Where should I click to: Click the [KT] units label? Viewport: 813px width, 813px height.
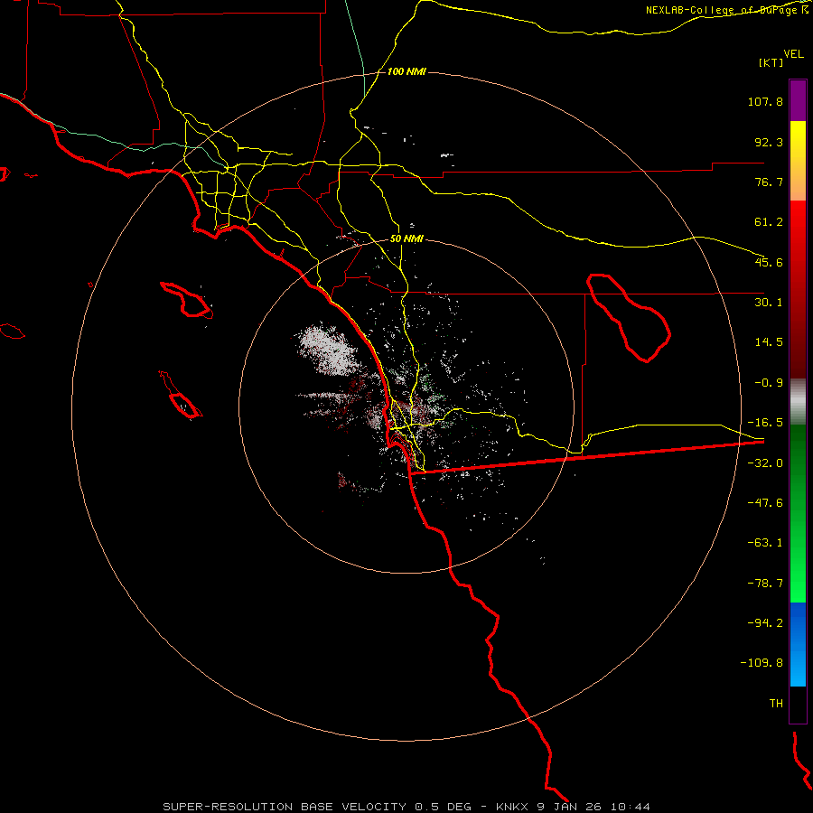(x=771, y=62)
